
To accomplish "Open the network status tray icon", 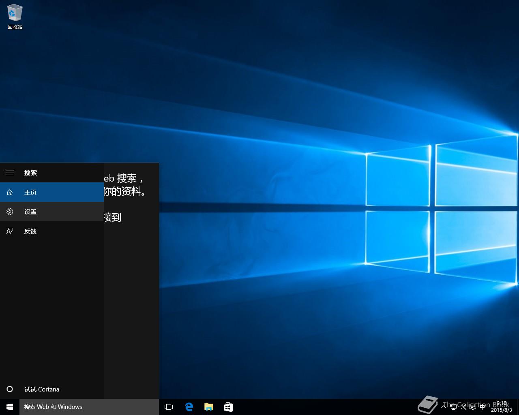I will (x=453, y=407).
